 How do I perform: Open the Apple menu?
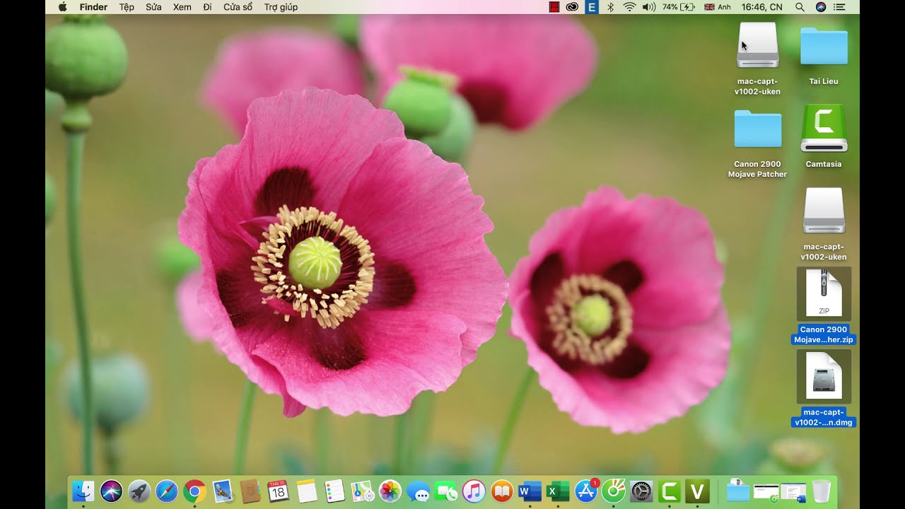[62, 7]
